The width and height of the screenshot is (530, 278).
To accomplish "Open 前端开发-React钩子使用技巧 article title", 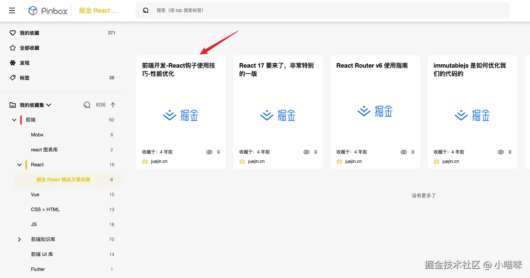I will [179, 69].
